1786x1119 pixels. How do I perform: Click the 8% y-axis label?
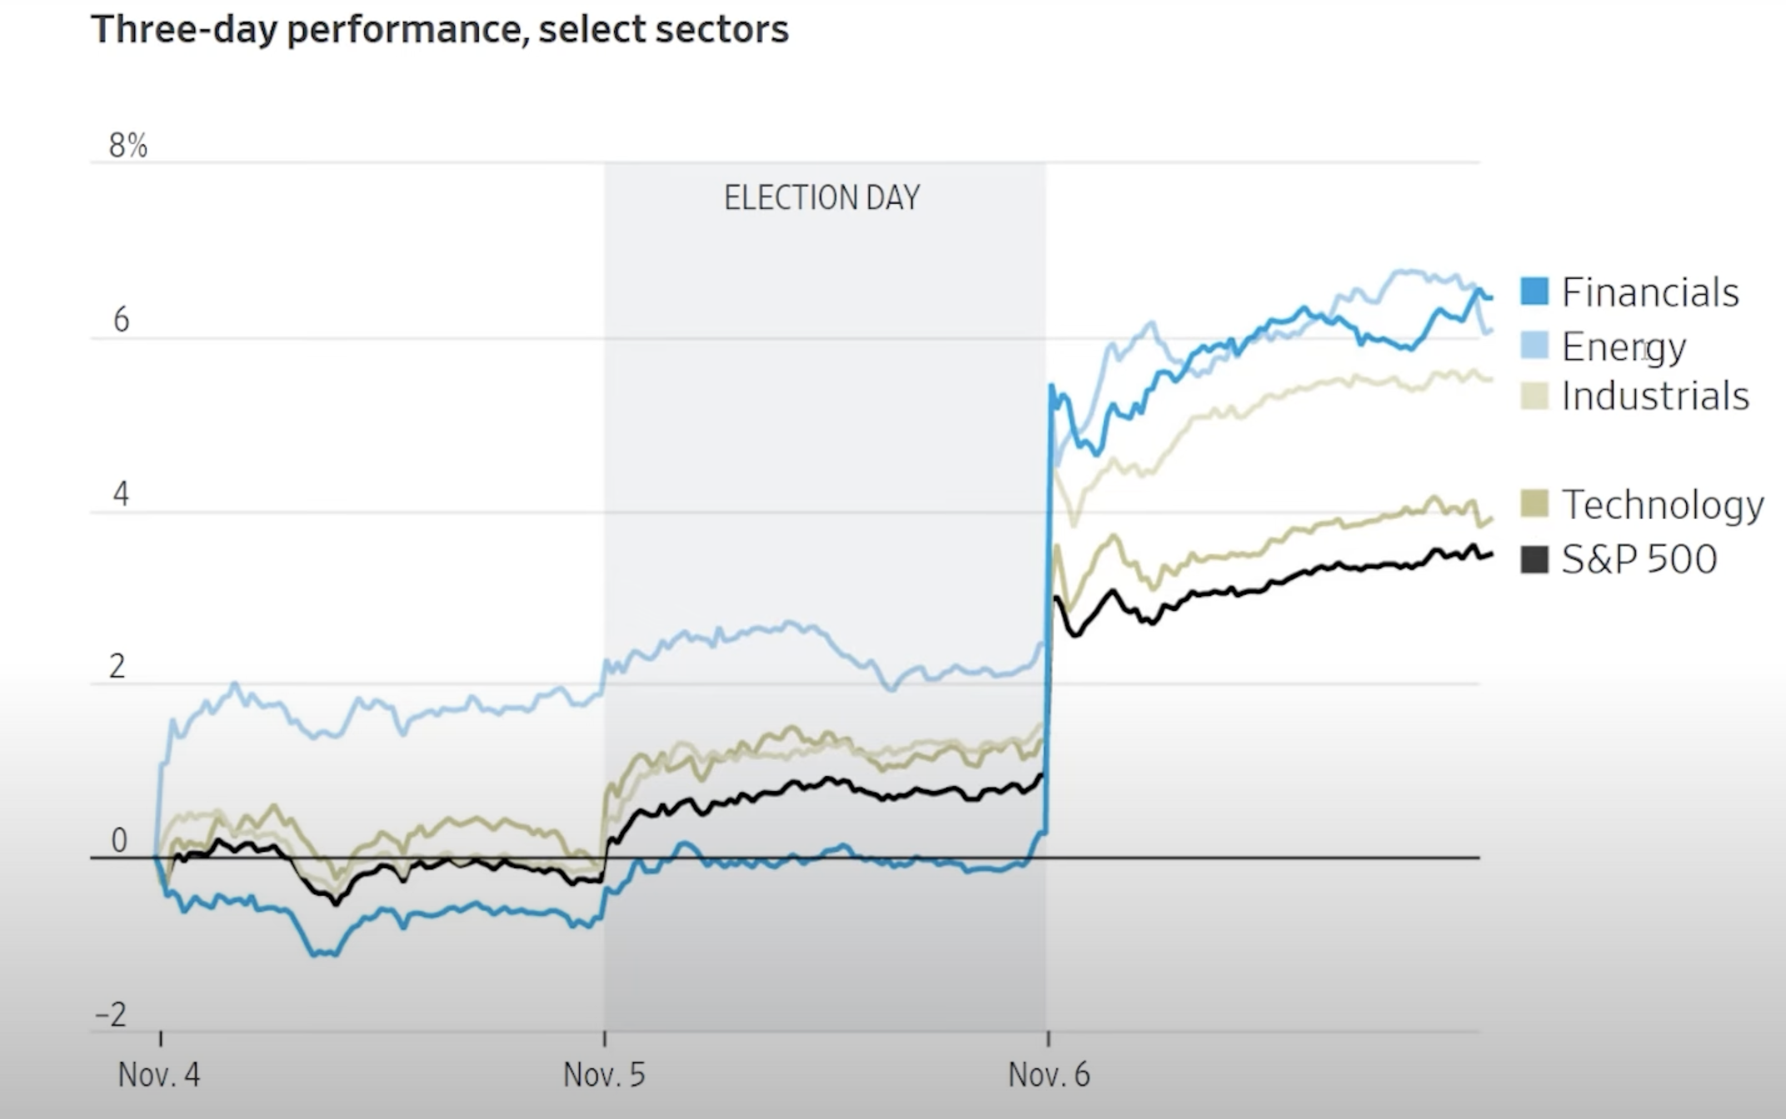pyautogui.click(x=128, y=146)
